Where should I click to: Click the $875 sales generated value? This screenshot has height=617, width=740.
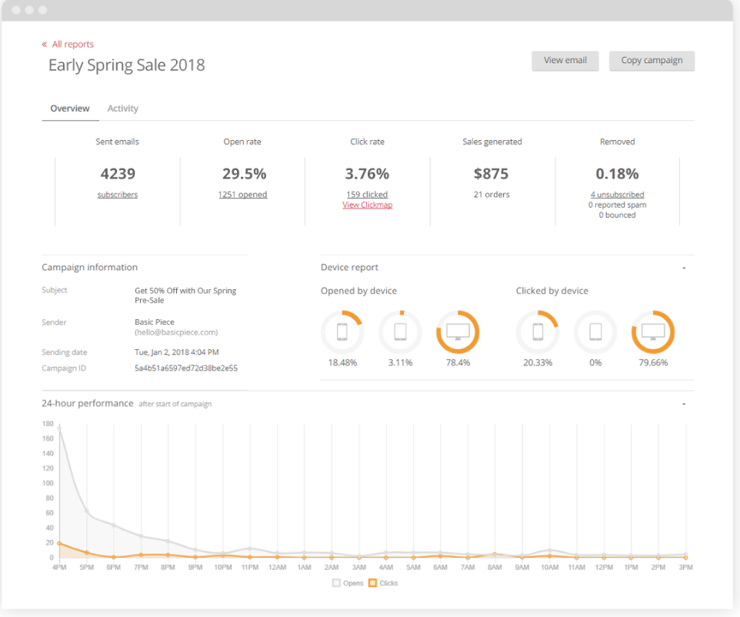coord(492,174)
